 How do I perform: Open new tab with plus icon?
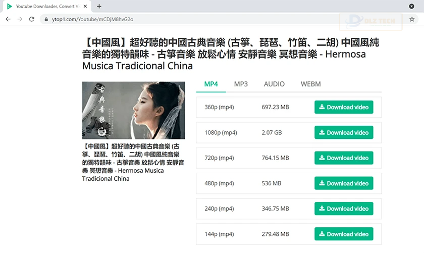(99, 6)
